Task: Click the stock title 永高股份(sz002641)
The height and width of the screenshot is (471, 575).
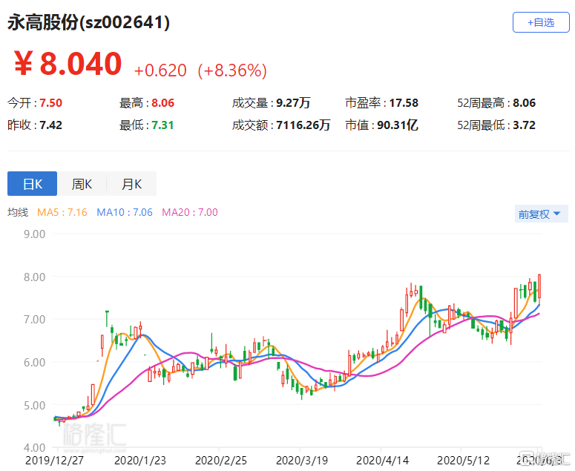Action: tap(89, 23)
